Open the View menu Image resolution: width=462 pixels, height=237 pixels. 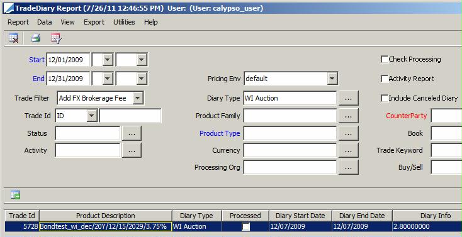pos(67,22)
